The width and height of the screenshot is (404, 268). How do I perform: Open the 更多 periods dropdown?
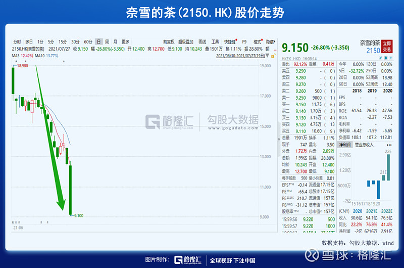coord(125,42)
